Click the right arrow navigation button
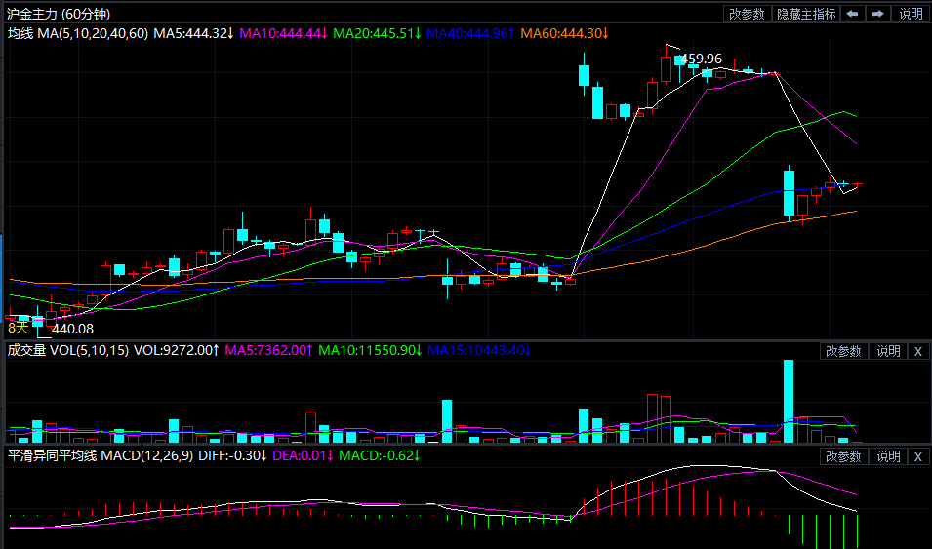932x549 pixels. [878, 14]
